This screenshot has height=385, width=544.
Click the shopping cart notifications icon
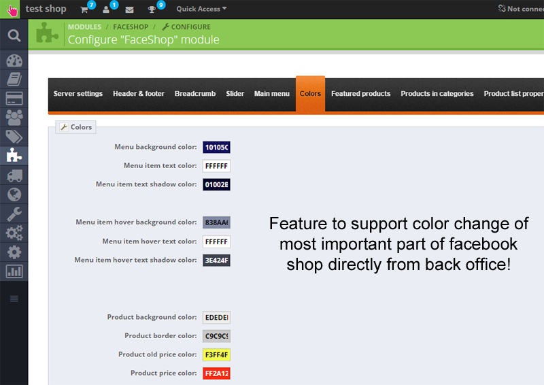[84, 10]
